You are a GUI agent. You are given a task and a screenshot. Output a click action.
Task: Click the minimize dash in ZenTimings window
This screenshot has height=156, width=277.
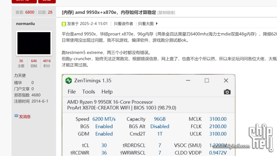(x=188, y=81)
